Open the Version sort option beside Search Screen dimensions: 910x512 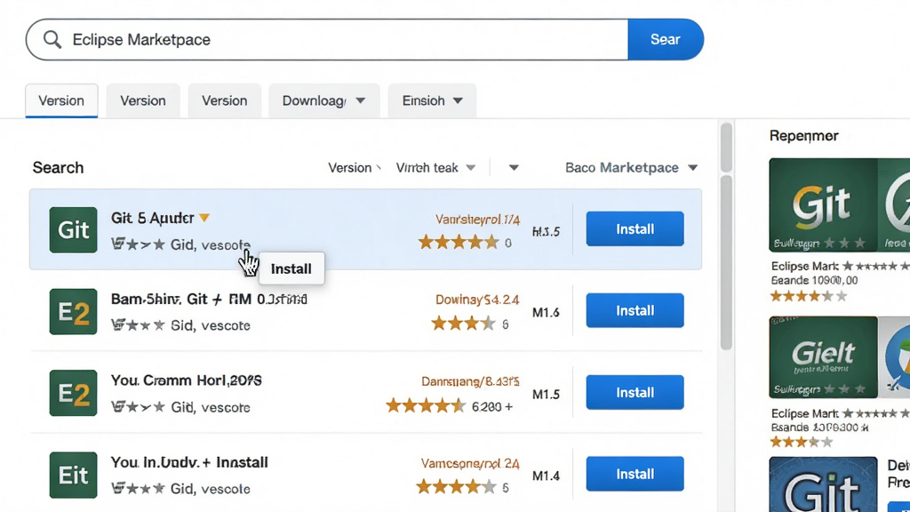(355, 168)
